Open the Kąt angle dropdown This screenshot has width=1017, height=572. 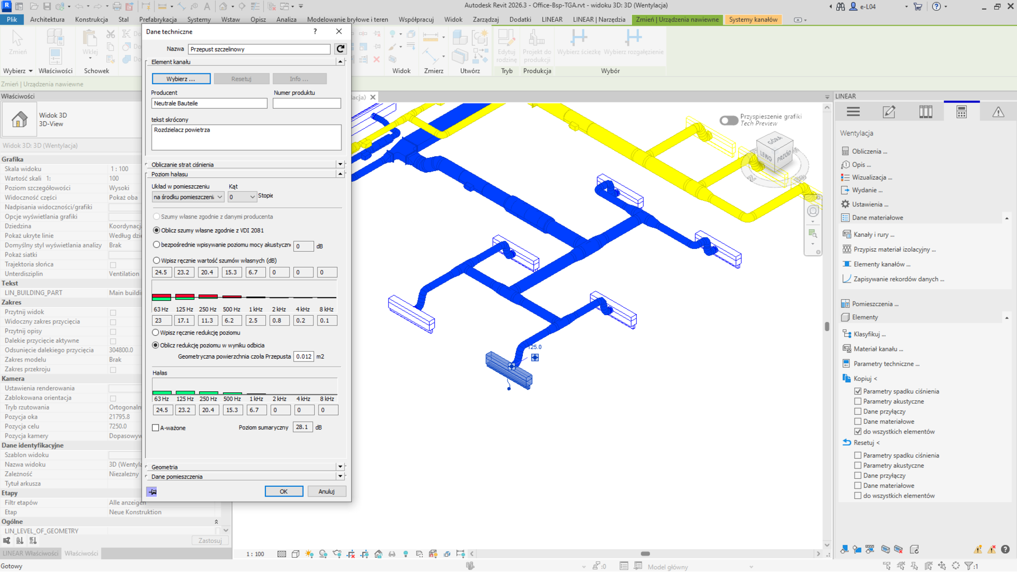(x=242, y=197)
